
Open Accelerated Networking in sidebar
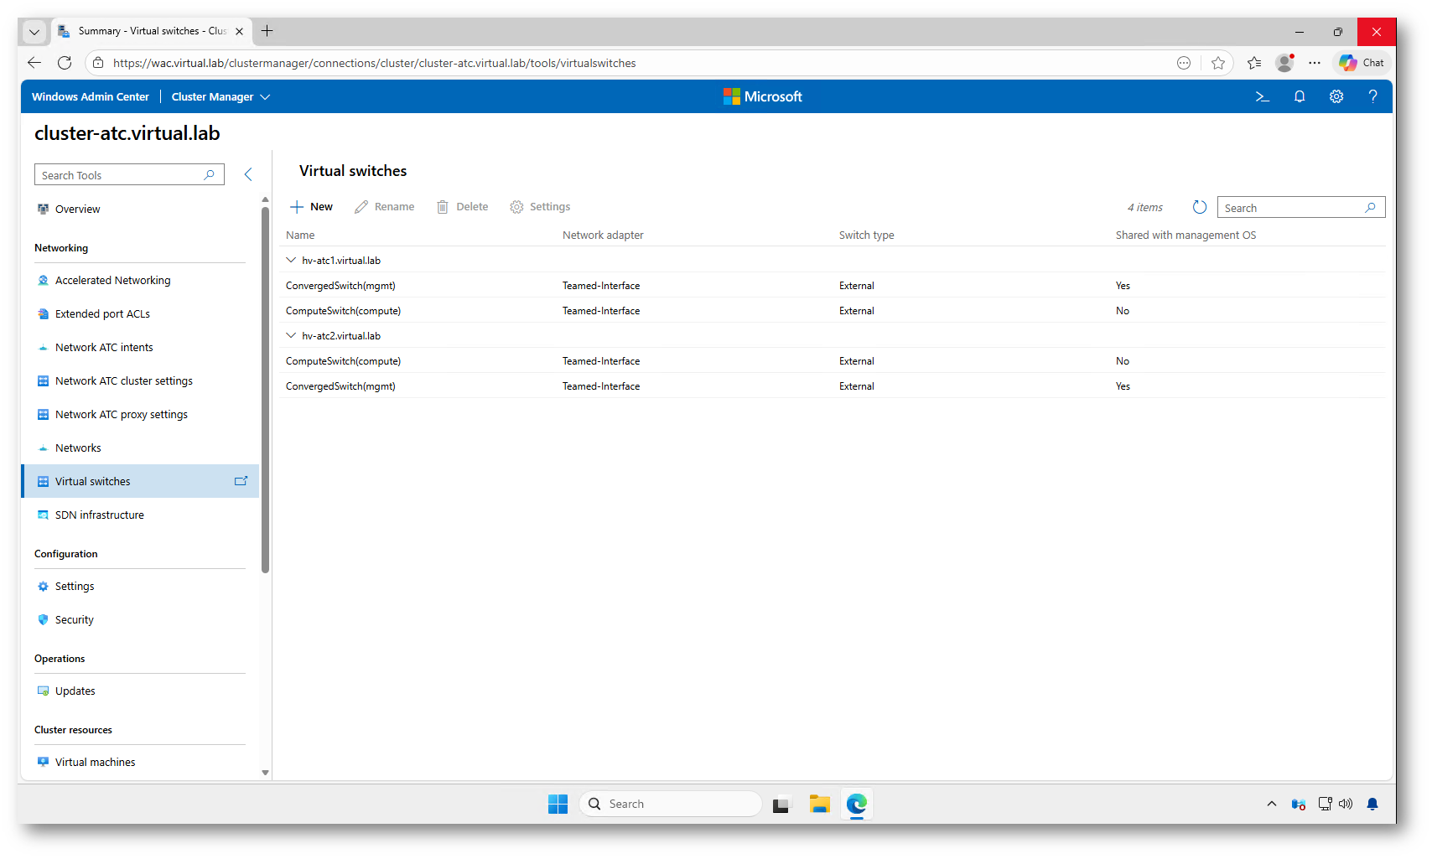[x=112, y=281]
